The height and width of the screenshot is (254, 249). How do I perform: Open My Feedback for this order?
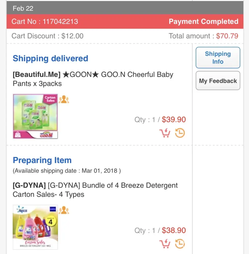(x=218, y=81)
